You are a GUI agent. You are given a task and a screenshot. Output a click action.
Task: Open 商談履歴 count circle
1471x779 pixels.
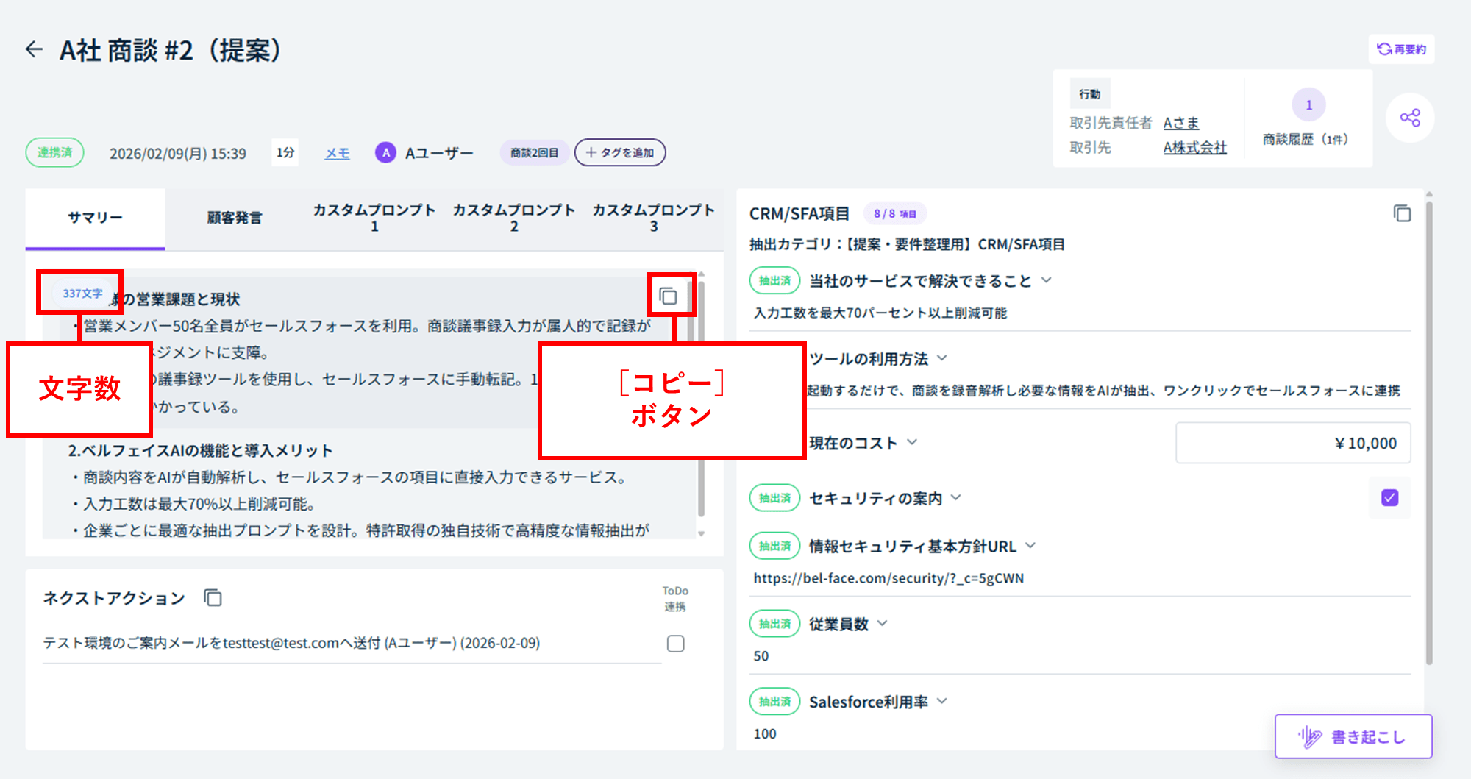tap(1308, 105)
